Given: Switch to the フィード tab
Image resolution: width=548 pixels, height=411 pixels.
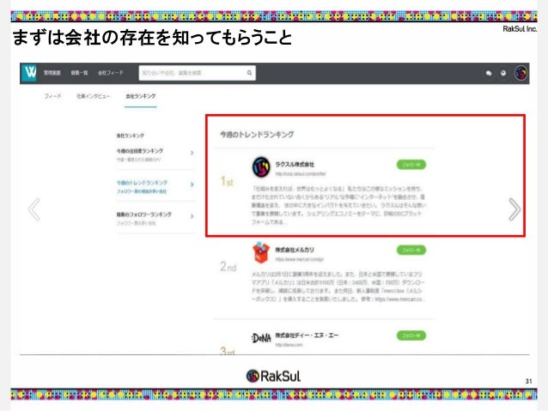Looking at the screenshot, I should 52,96.
